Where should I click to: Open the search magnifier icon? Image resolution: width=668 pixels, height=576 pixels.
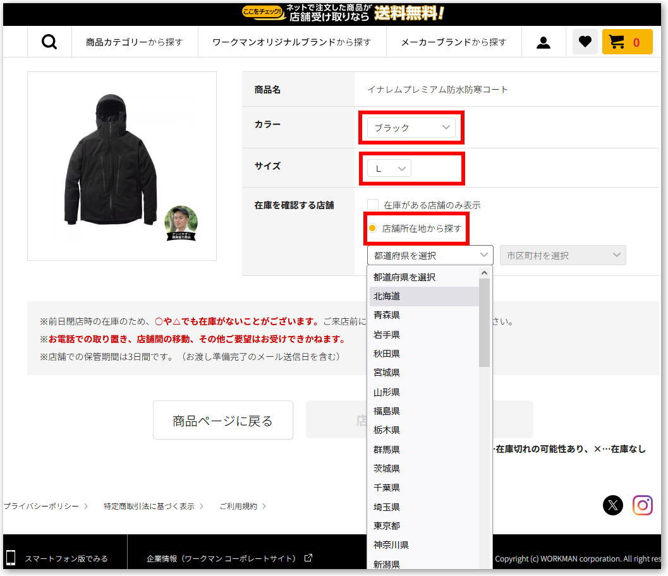pos(49,42)
